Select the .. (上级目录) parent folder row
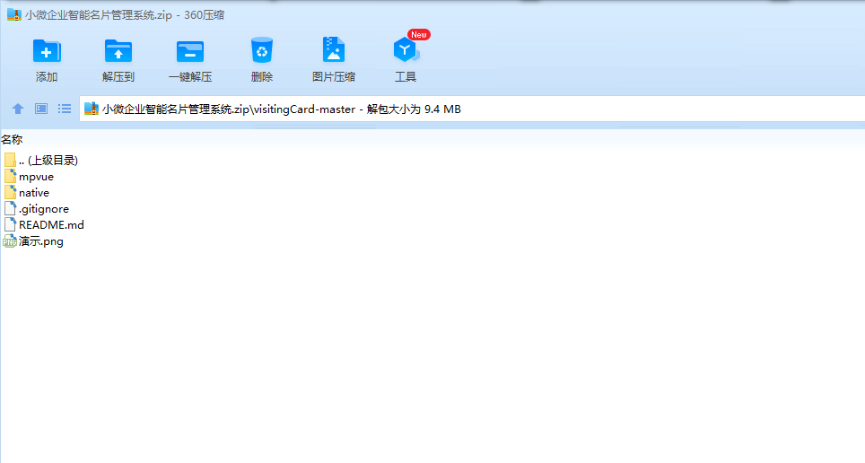Image resolution: width=865 pixels, height=463 pixels. (40, 160)
